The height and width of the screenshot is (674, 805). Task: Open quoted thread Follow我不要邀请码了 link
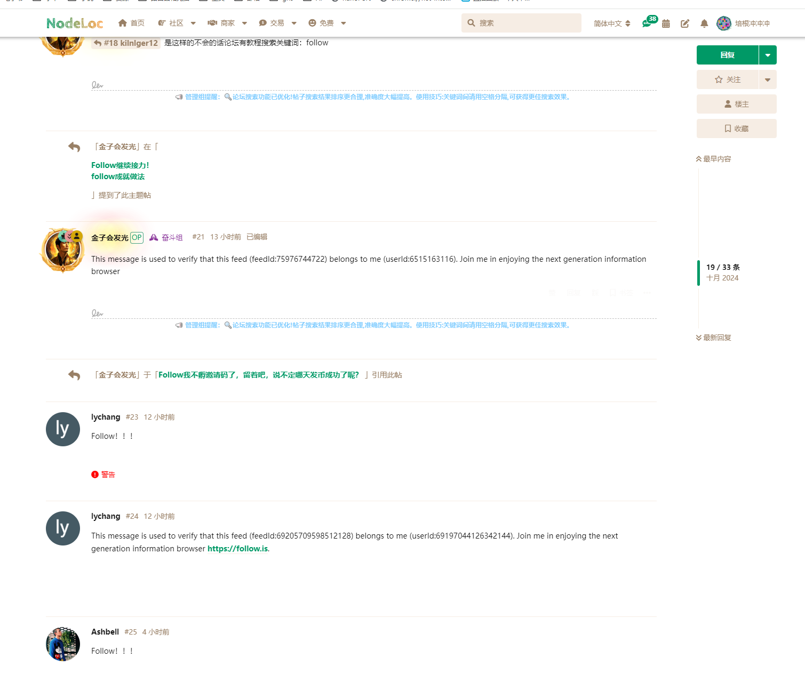point(259,375)
